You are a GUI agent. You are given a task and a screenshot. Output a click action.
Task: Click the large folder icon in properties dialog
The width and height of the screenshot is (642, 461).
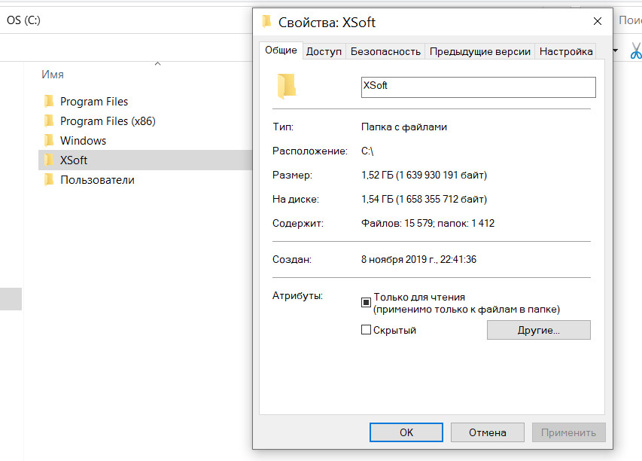click(x=286, y=87)
